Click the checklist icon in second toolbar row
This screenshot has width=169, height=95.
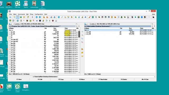(13, 21)
